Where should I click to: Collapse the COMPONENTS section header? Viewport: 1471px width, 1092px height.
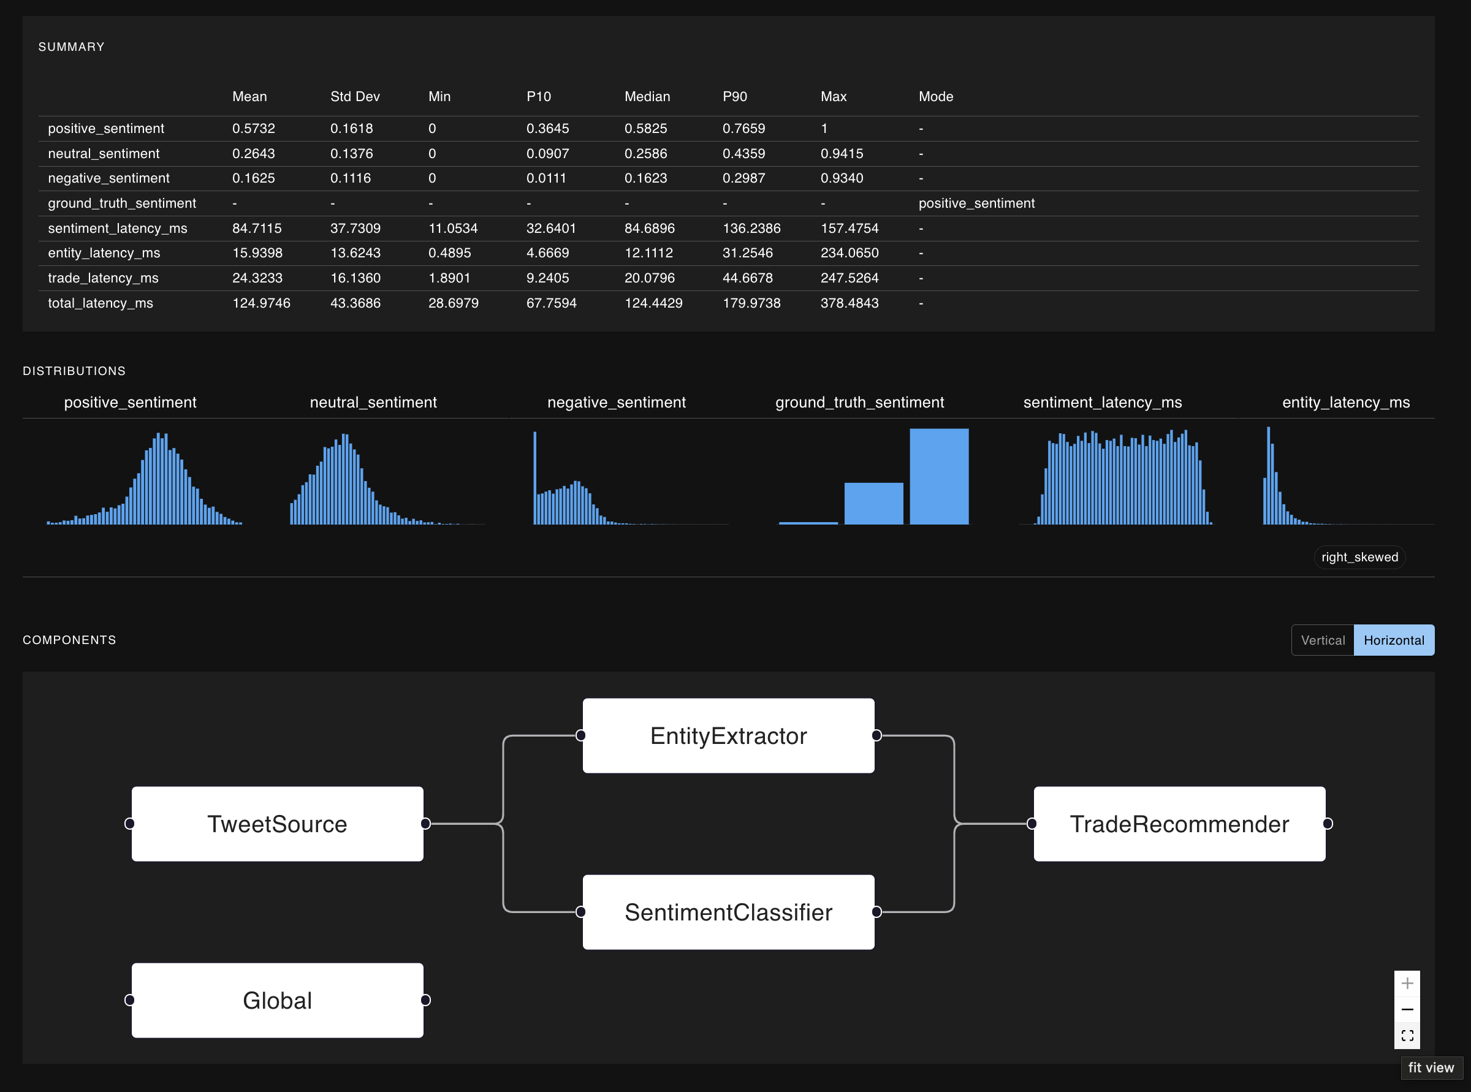click(x=69, y=640)
